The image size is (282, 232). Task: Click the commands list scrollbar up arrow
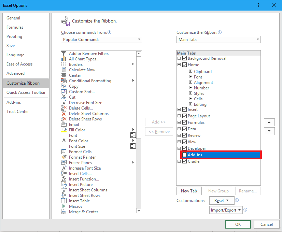139,54
